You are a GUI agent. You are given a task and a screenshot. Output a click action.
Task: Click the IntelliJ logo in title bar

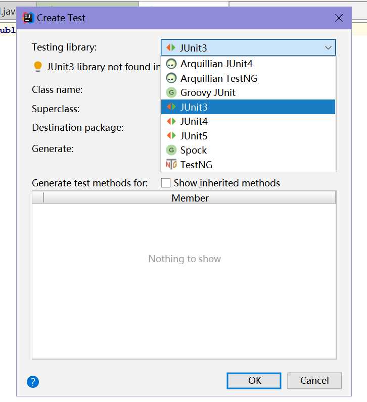(28, 18)
